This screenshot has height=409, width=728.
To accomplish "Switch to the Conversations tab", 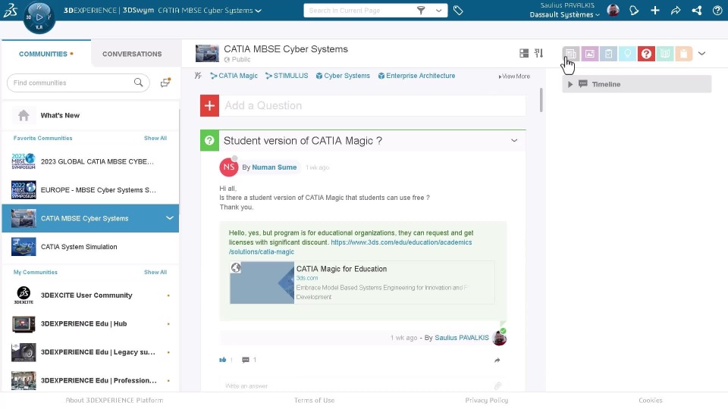I will [132, 54].
